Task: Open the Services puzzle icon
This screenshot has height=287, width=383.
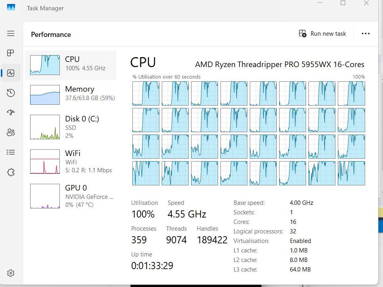Action: [x=11, y=172]
